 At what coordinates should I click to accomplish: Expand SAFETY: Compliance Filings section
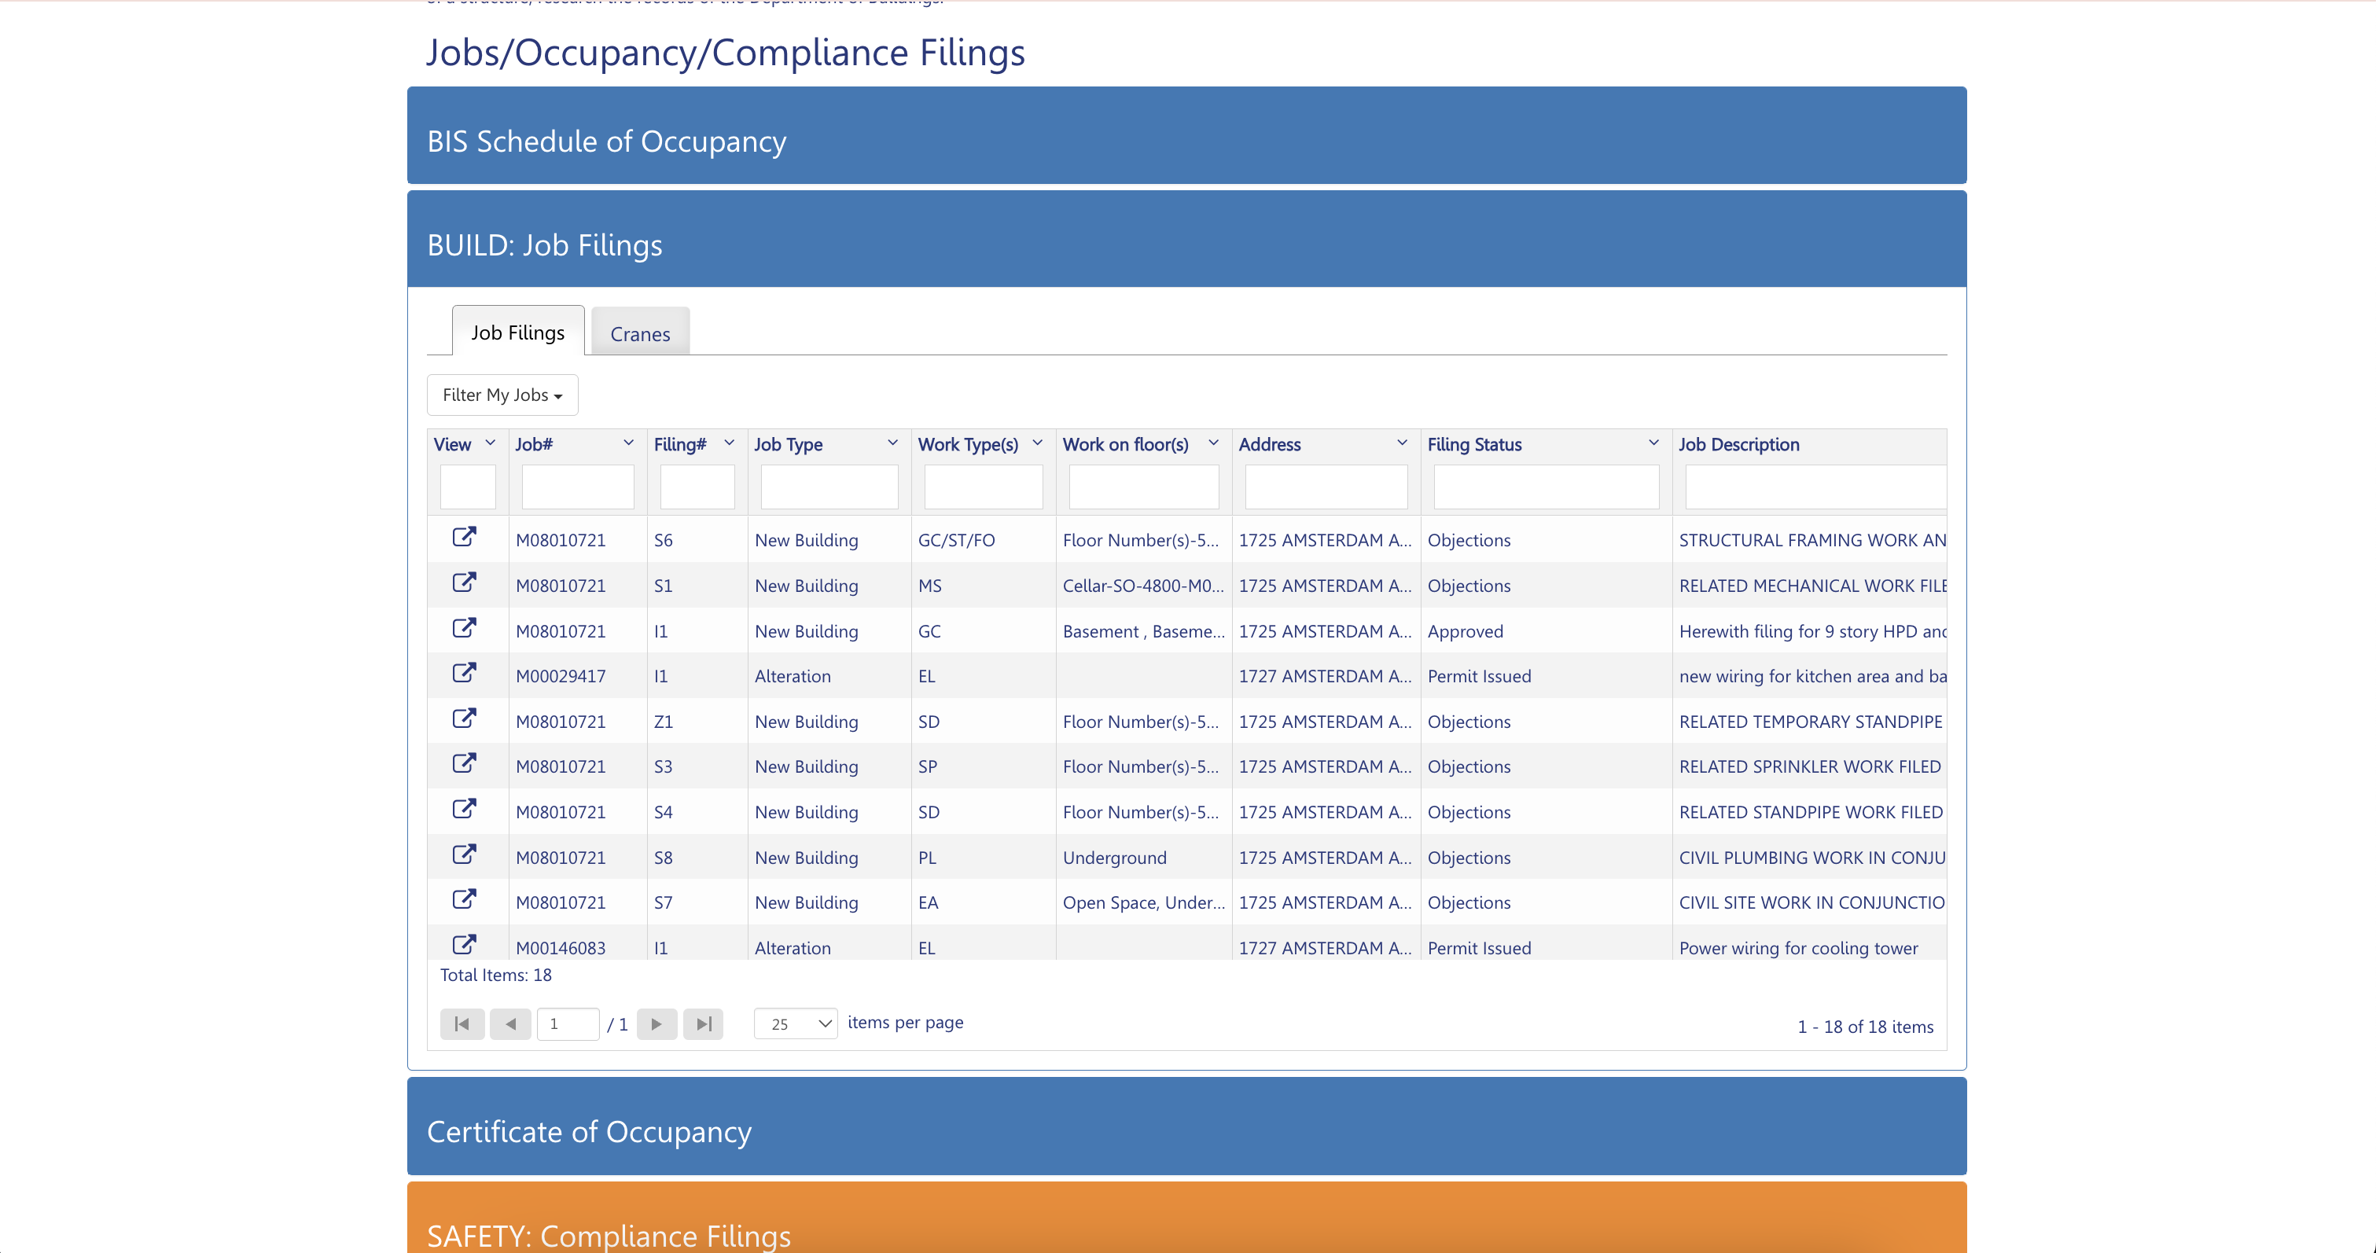point(1187,1217)
